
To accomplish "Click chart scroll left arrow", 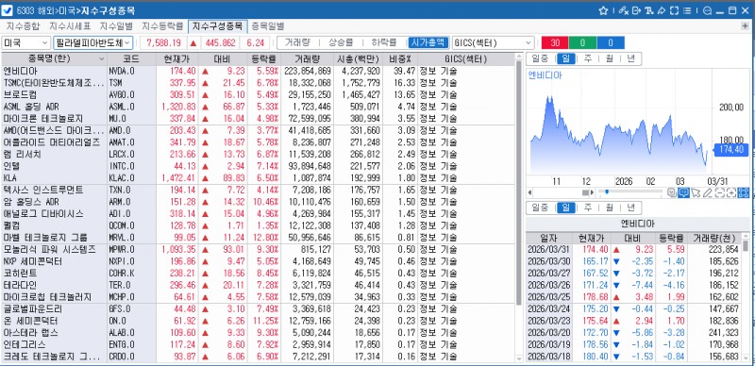I will (x=530, y=192).
